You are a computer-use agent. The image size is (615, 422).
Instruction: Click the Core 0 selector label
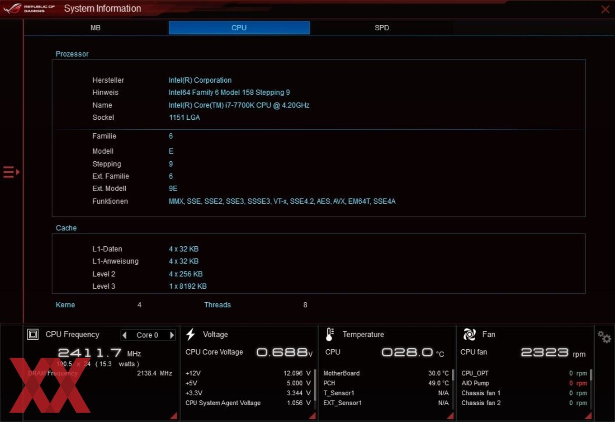(147, 335)
